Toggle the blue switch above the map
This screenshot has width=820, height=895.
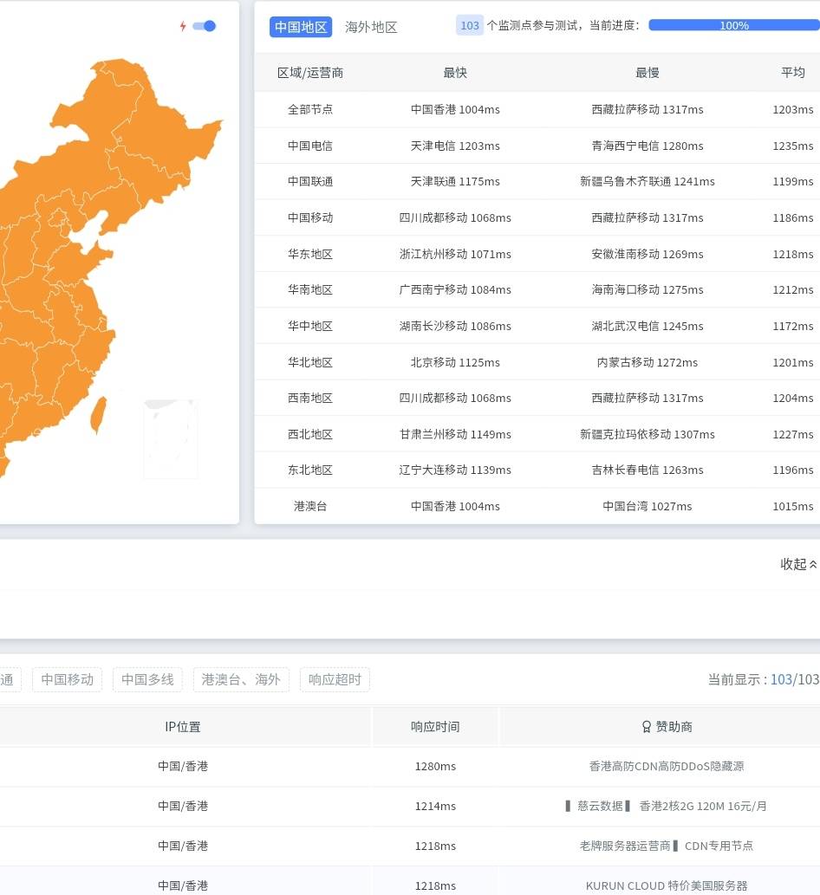[205, 26]
